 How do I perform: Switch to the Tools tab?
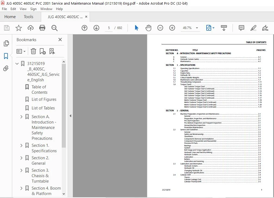28,17
